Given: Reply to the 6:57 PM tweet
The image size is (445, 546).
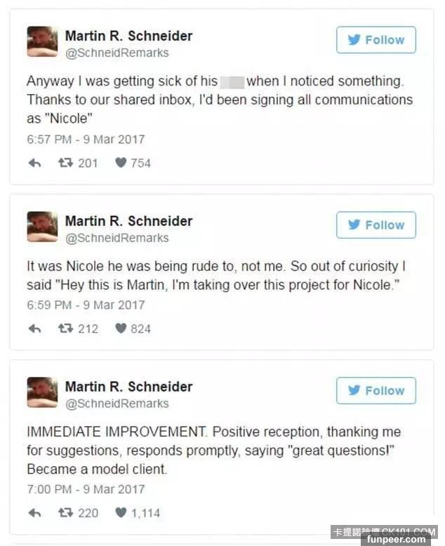Looking at the screenshot, I should point(34,163).
